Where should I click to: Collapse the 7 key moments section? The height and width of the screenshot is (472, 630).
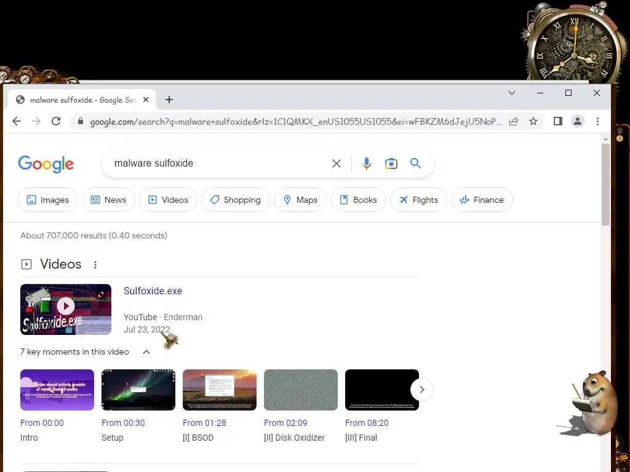pyautogui.click(x=146, y=352)
